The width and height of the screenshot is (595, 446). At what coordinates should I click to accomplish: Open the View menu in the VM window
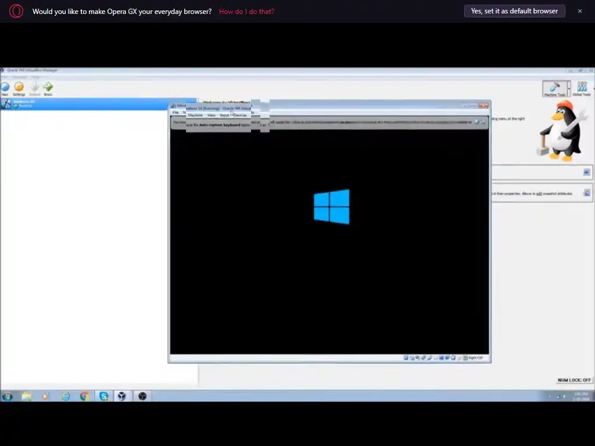pos(212,115)
